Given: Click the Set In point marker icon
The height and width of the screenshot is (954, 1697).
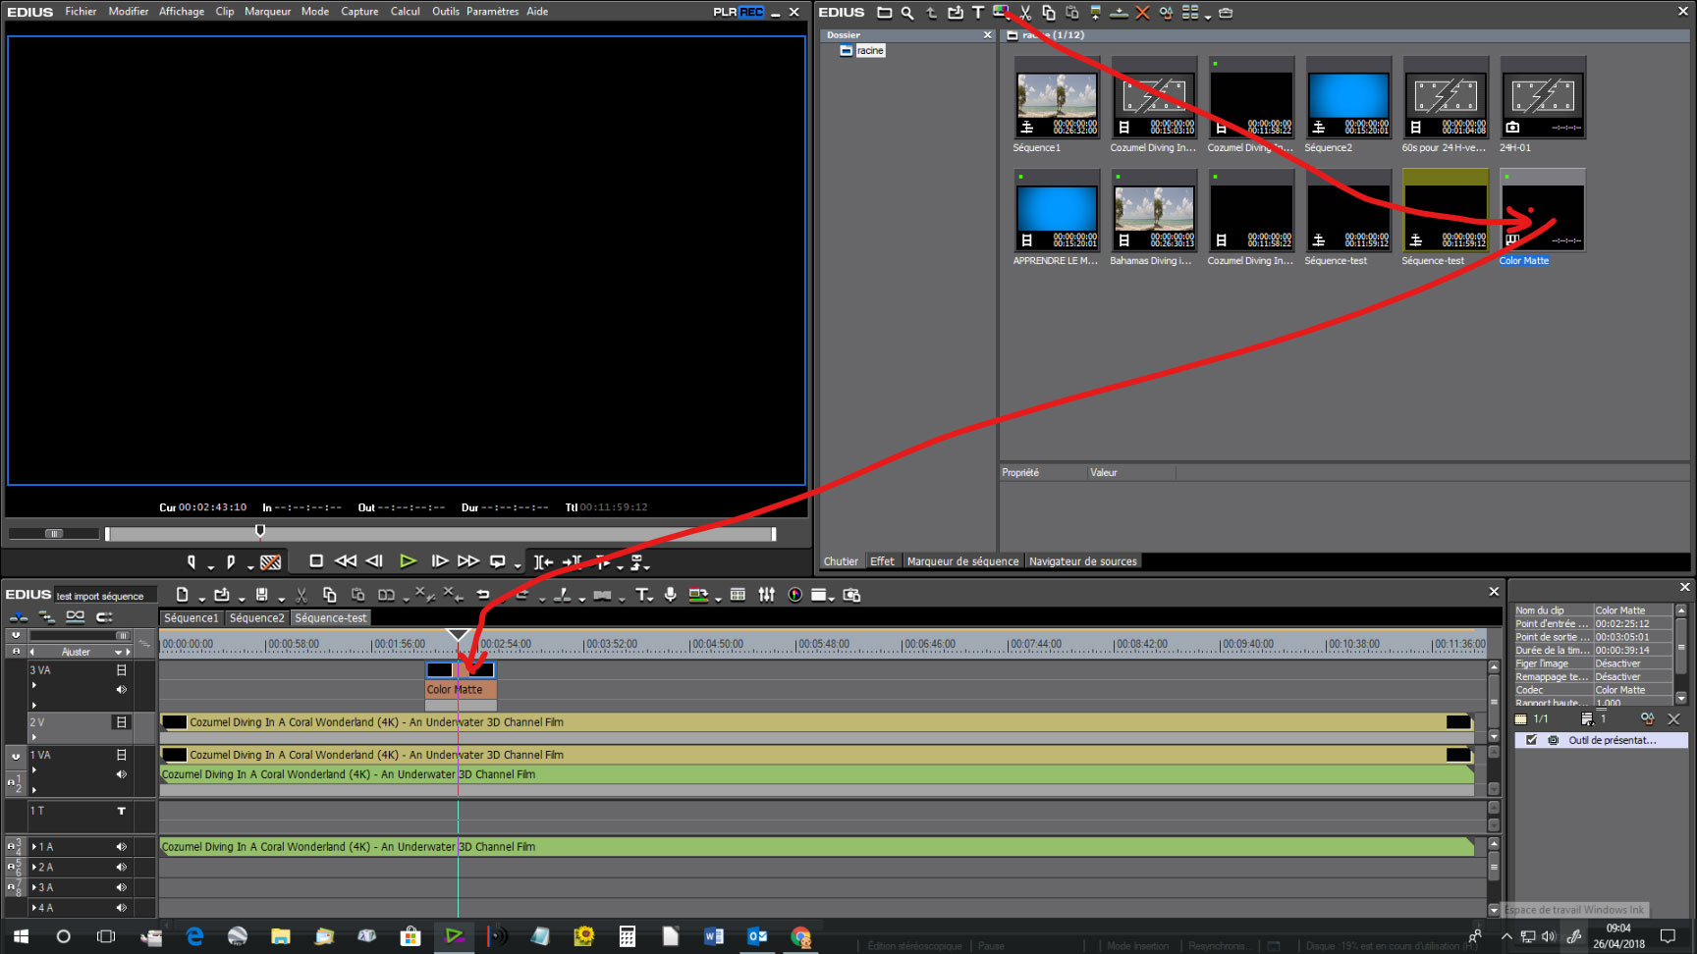Looking at the screenshot, I should coord(192,562).
